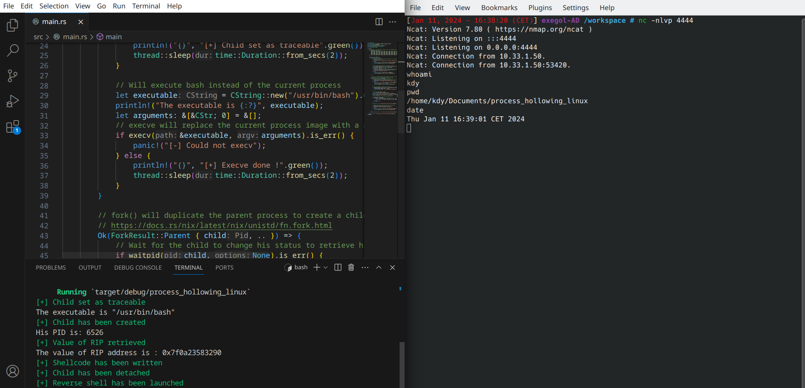This screenshot has width=805, height=388.
Task: Maximize panel size with up chevron
Action: pyautogui.click(x=379, y=268)
